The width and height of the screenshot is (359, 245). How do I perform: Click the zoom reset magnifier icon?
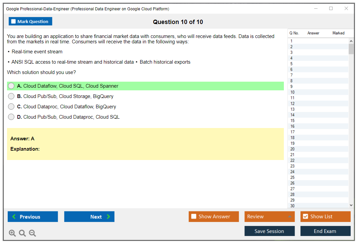coord(22,233)
